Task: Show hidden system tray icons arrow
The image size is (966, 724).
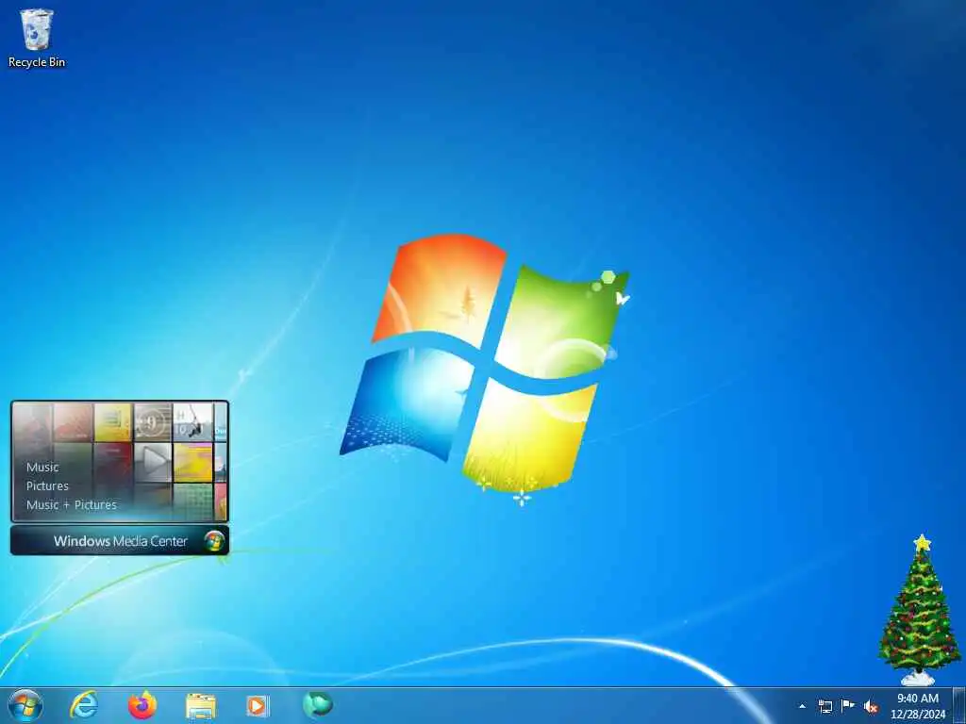Action: click(802, 706)
